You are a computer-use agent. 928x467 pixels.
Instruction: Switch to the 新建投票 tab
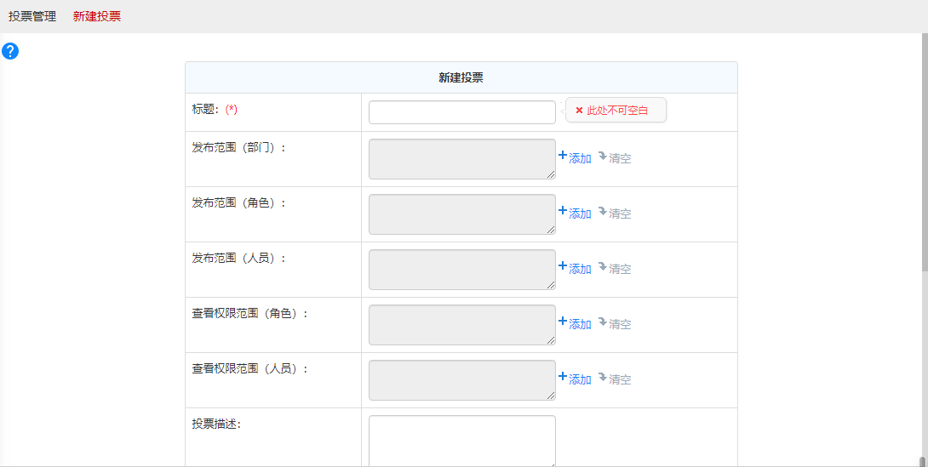click(x=97, y=16)
